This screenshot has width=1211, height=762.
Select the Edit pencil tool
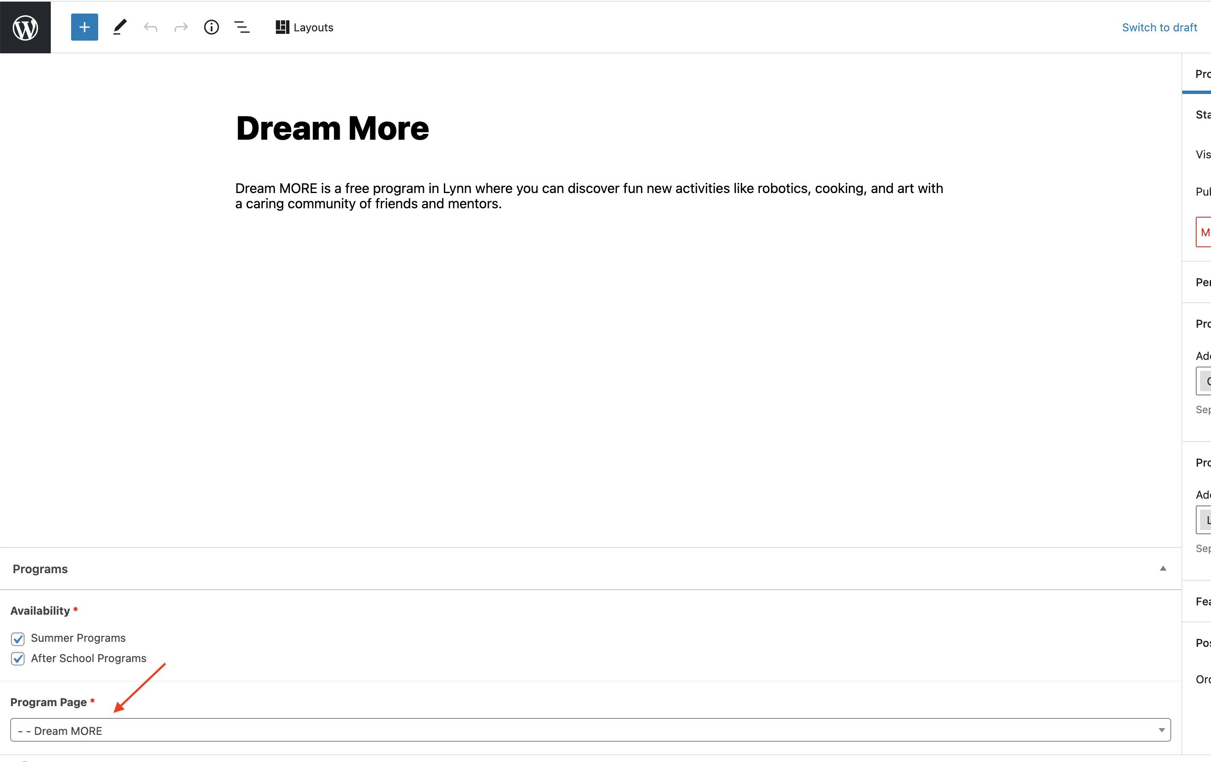click(x=120, y=27)
